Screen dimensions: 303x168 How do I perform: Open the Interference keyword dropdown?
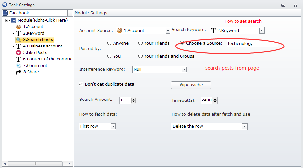pyautogui.click(x=184, y=69)
